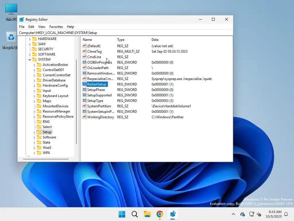The height and width of the screenshot is (221, 294).
Task: Open the notifications bell
Action: pos(286,214)
